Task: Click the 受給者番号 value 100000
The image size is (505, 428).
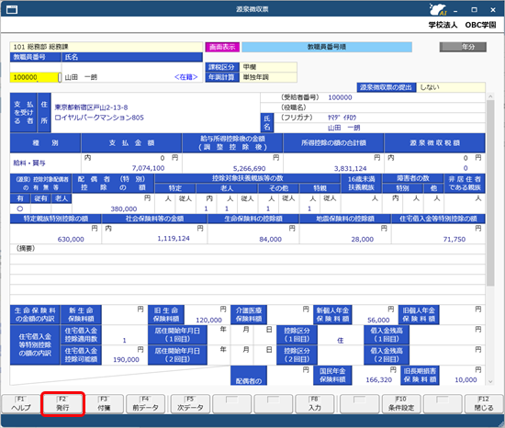Action: coord(340,97)
